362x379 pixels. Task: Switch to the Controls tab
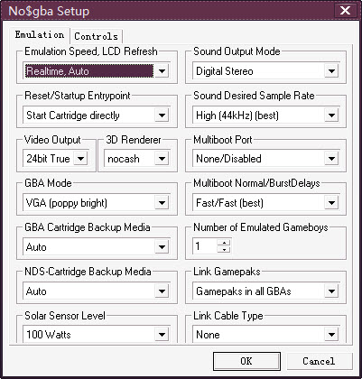pyautogui.click(x=97, y=36)
